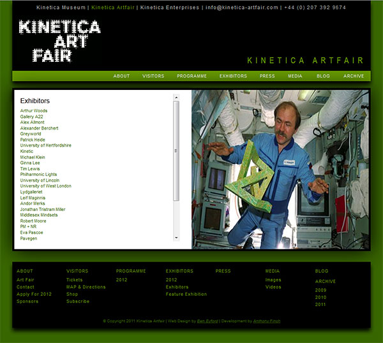Image resolution: width=383 pixels, height=343 pixels.
Task: Open the Apply For 2012 footer link
Action: pos(34,294)
